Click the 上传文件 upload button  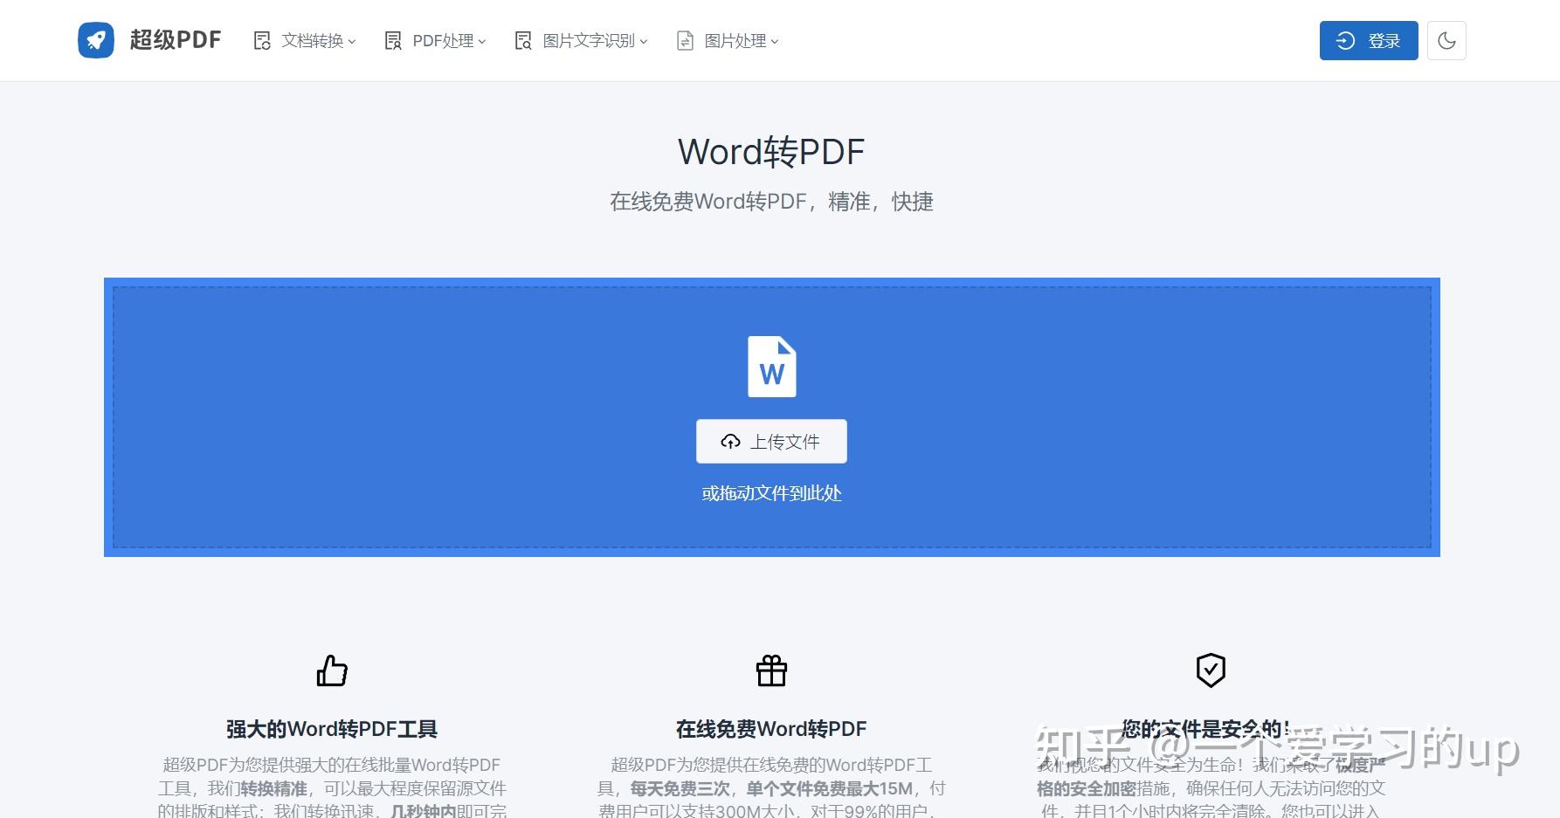[771, 442]
